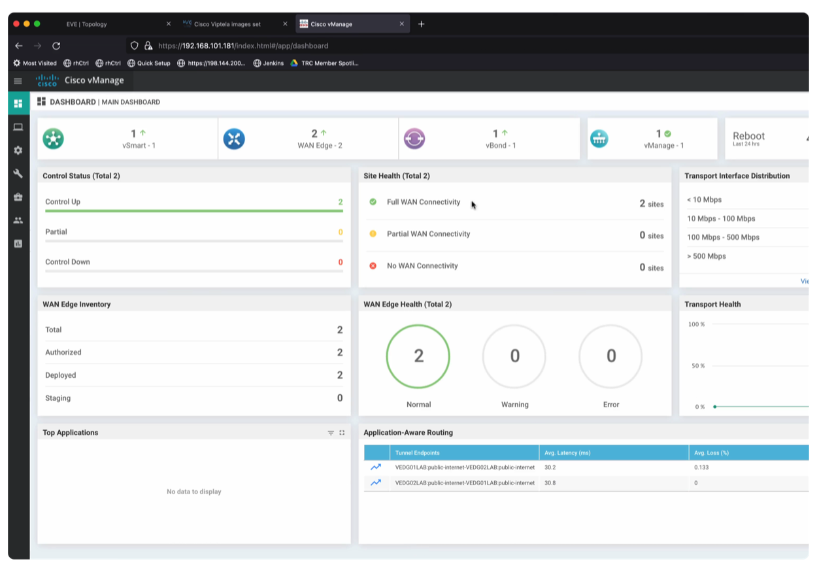The image size is (817, 572).
Task: Click the Dashboard sidebar icon
Action: [x=18, y=103]
